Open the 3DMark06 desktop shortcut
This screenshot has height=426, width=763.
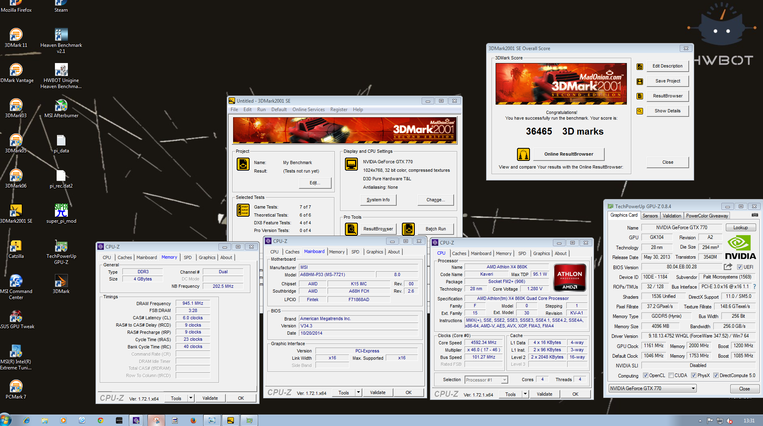pos(16,178)
